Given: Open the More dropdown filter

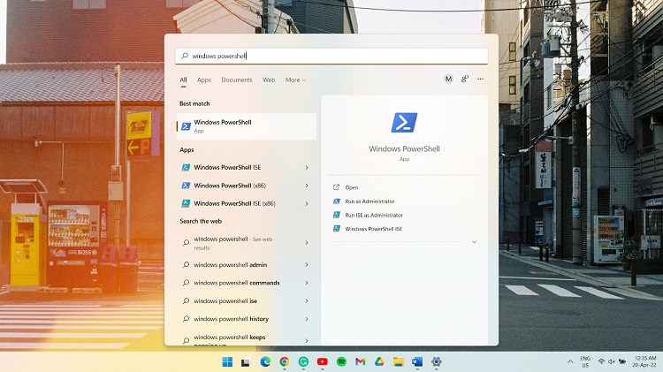Looking at the screenshot, I should [295, 80].
